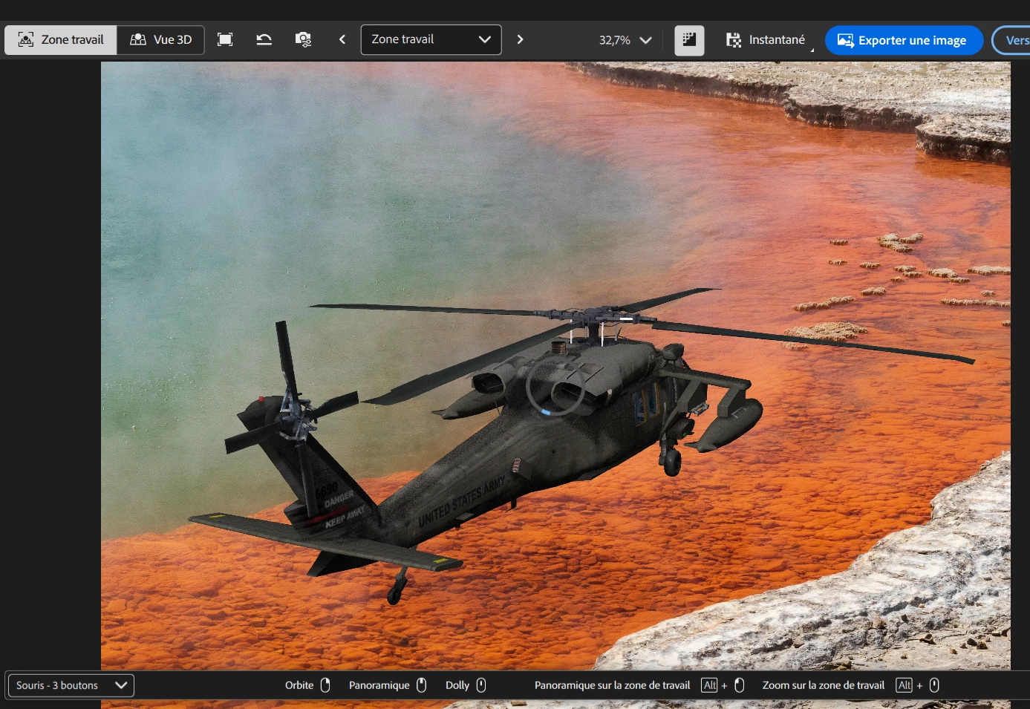This screenshot has width=1030, height=709.
Task: Click the Dolly mouse icon
Action: click(x=481, y=685)
